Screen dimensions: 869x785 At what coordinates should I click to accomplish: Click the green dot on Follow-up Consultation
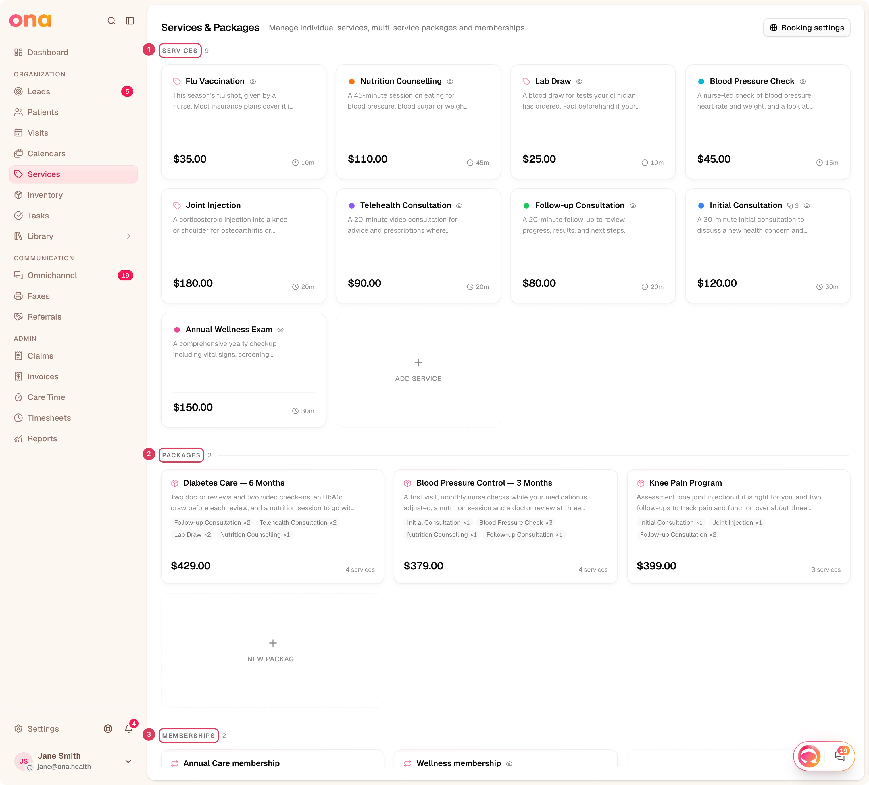[526, 206]
